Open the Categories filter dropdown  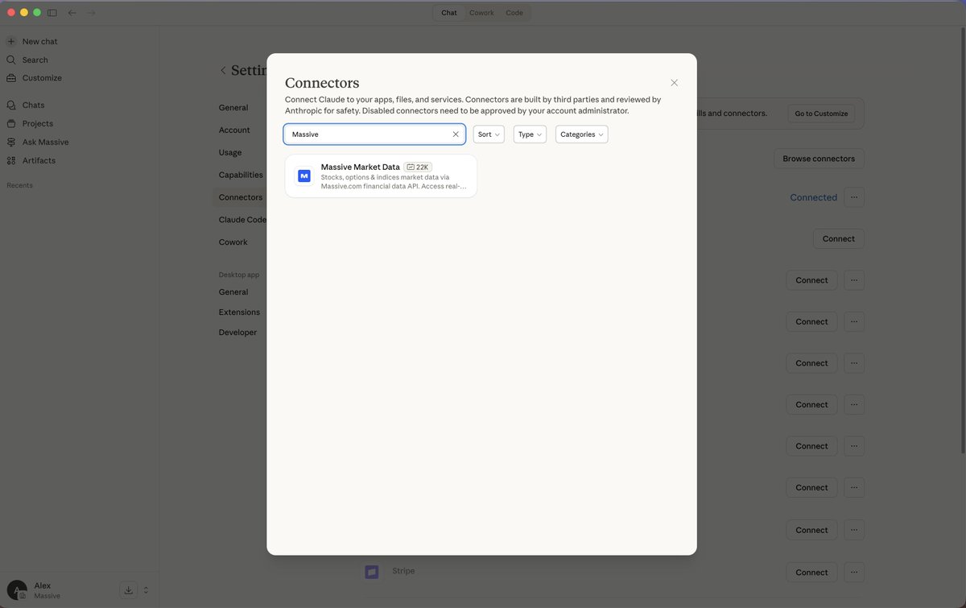point(582,134)
